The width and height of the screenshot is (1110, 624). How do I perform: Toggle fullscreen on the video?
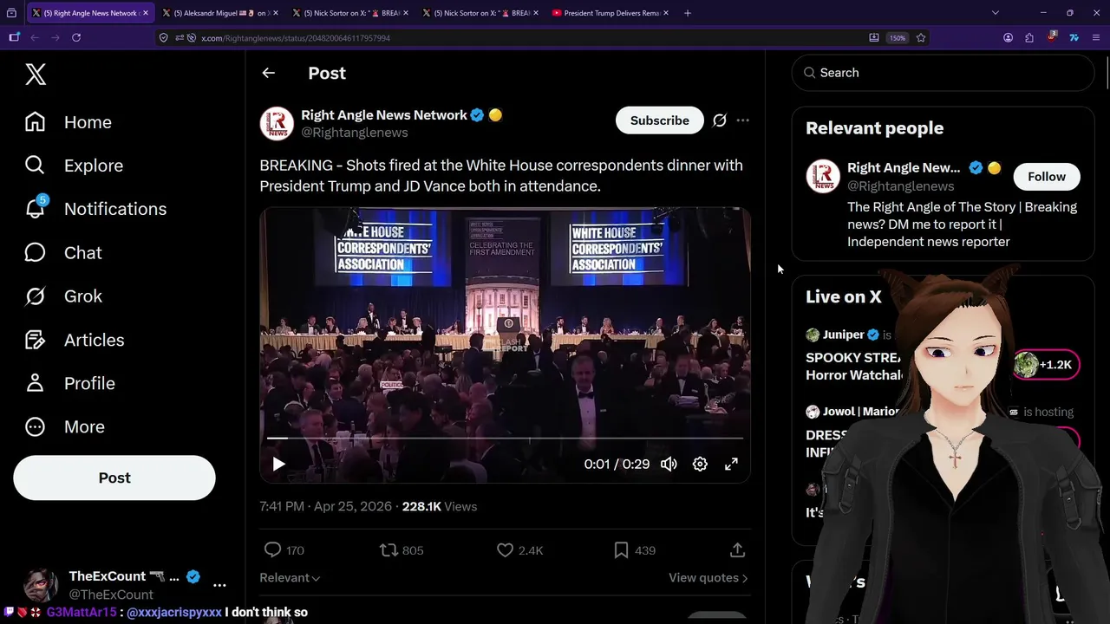(x=731, y=464)
